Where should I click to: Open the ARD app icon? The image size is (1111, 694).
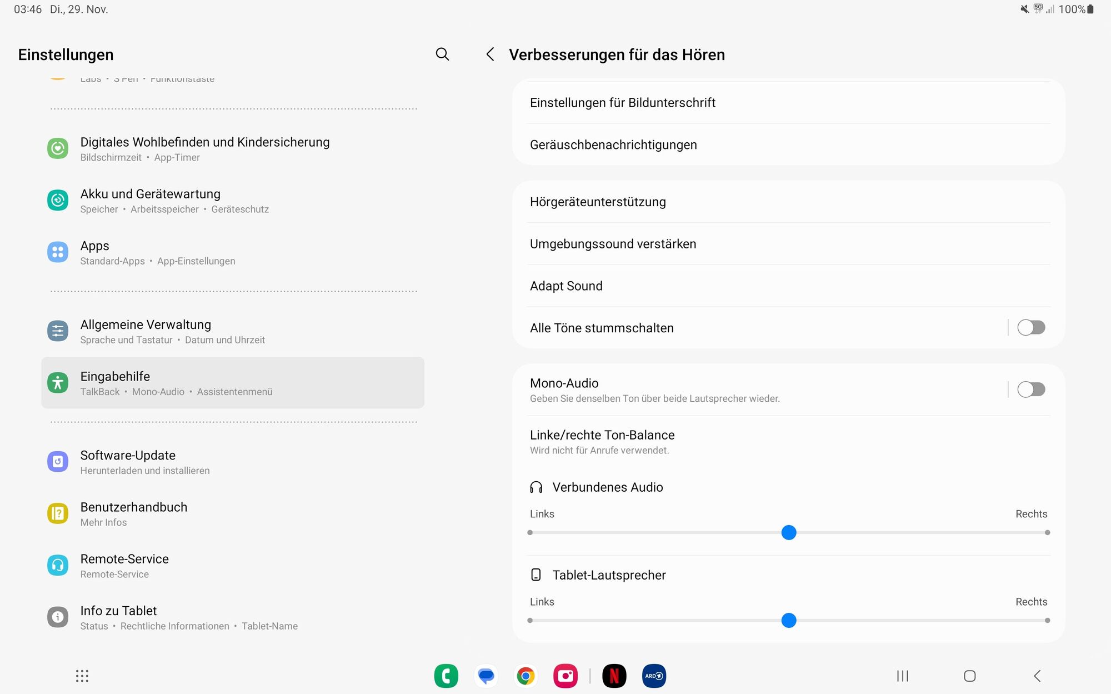click(654, 676)
